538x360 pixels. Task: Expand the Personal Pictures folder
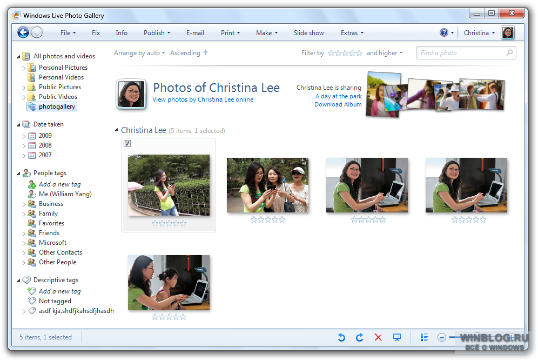point(24,68)
